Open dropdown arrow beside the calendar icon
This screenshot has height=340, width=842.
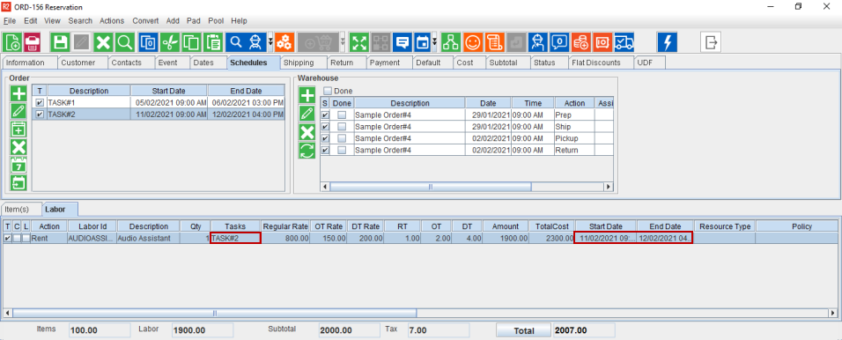[434, 42]
